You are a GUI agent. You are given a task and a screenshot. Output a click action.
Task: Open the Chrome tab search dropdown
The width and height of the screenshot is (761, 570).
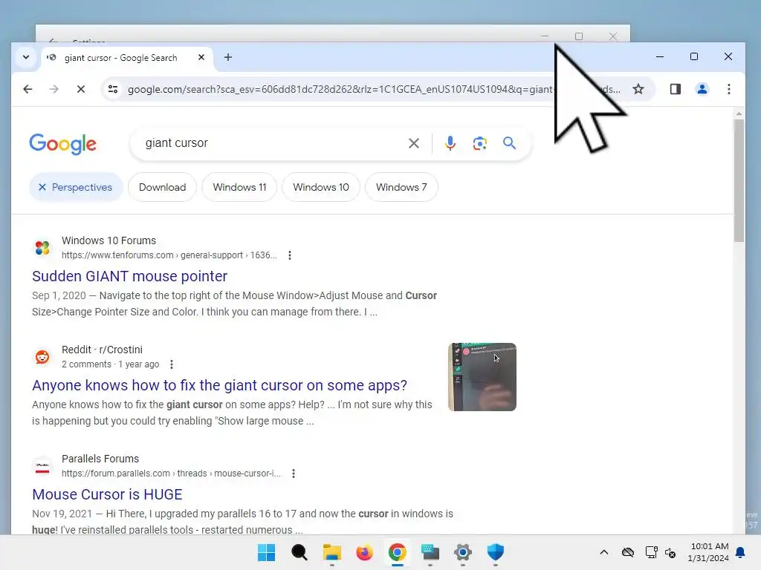(26, 57)
